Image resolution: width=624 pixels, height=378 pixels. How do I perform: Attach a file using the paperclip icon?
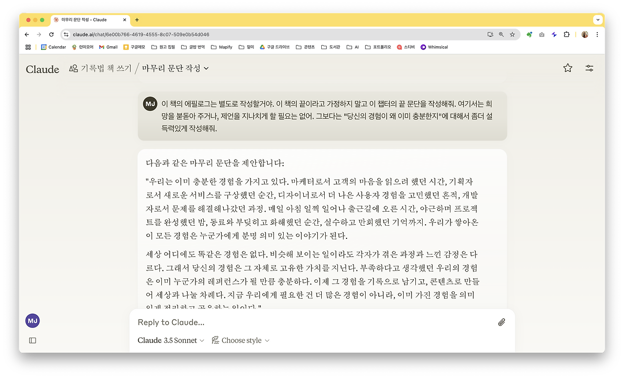(502, 322)
